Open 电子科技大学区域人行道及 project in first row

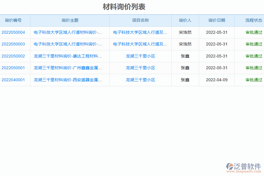pyautogui.click(x=140, y=33)
